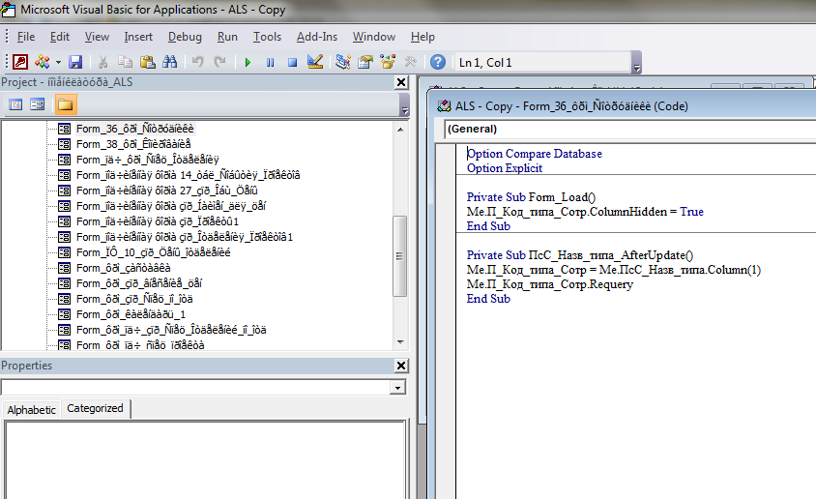Screen dimensions: 816x499
Task: Click View Object icon in Project panel
Action: tap(37, 104)
